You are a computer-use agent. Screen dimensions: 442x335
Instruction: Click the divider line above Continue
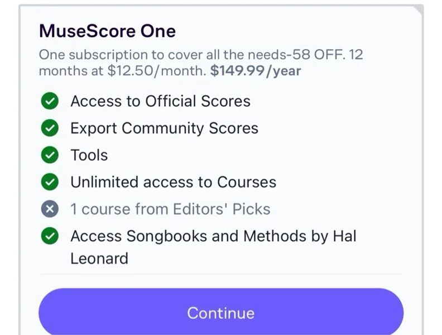coord(221,274)
